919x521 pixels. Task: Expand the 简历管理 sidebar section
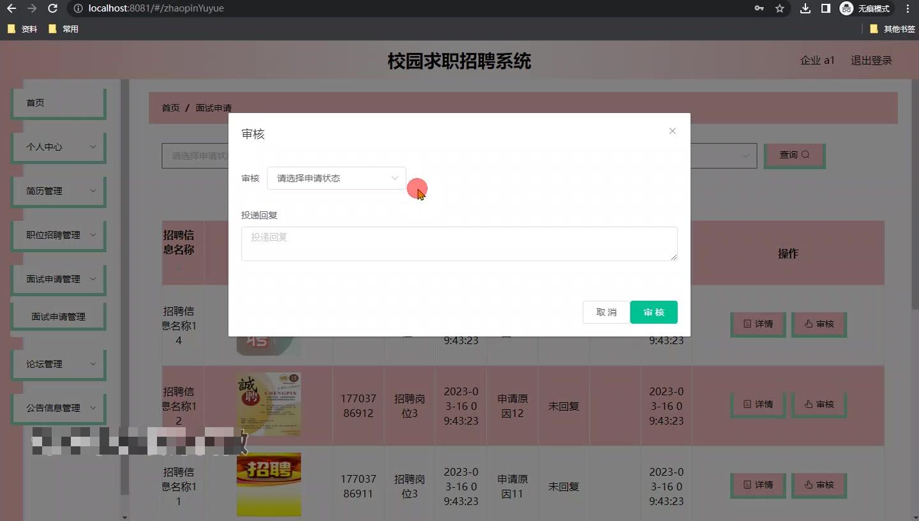[x=58, y=190]
